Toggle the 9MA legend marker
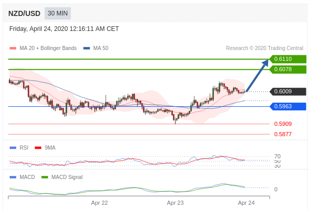 (x=38, y=148)
